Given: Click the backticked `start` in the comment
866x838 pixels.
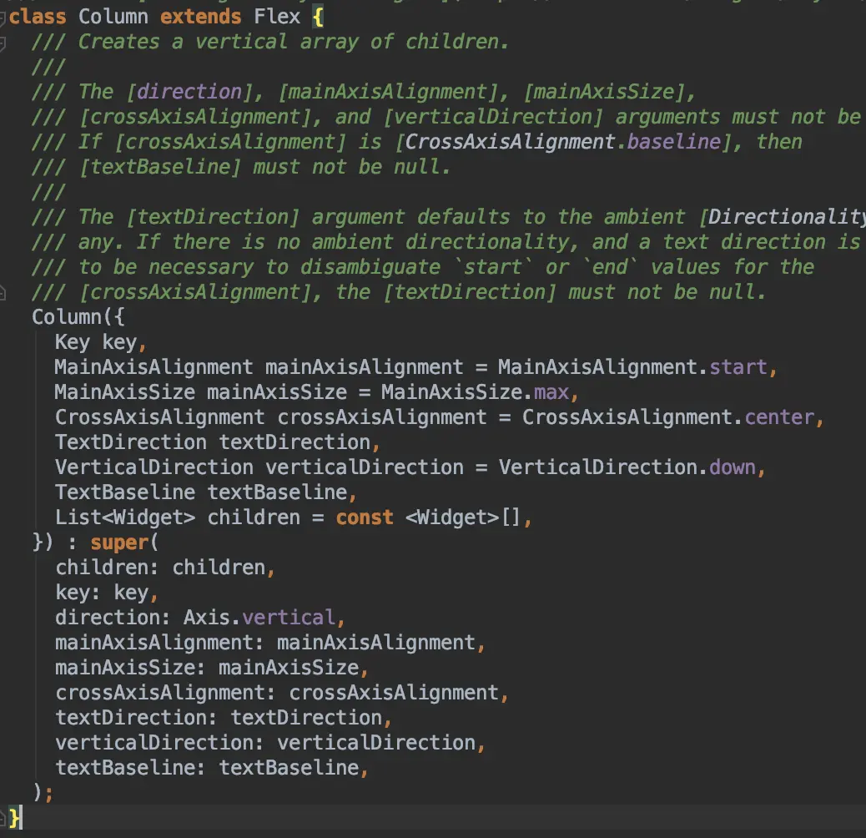Looking at the screenshot, I should (492, 267).
